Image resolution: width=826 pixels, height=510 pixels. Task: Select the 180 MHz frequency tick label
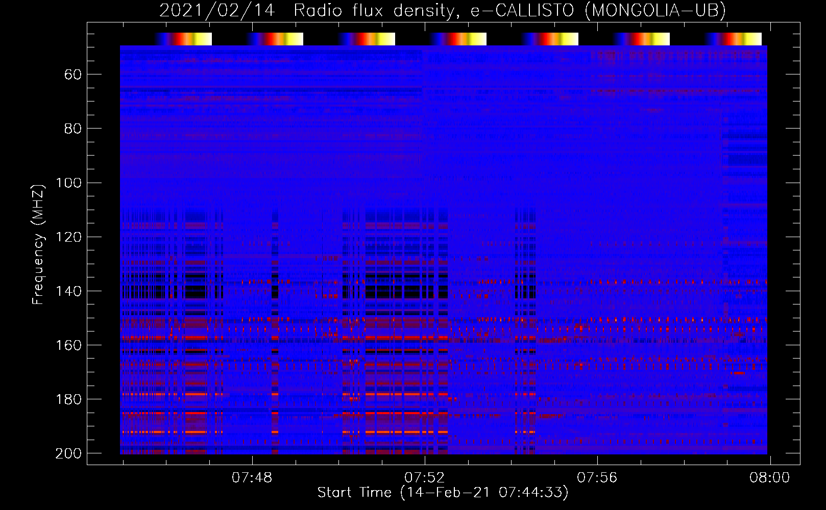(68, 399)
